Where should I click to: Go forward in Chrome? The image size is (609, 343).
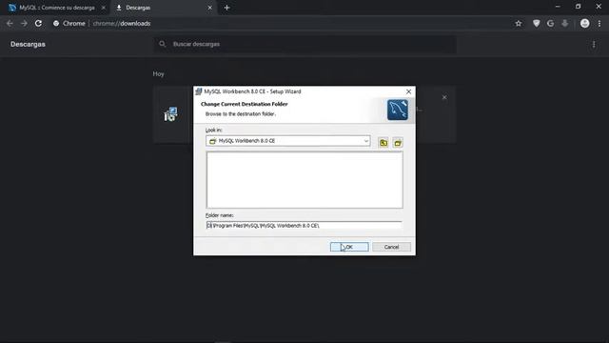(x=24, y=23)
